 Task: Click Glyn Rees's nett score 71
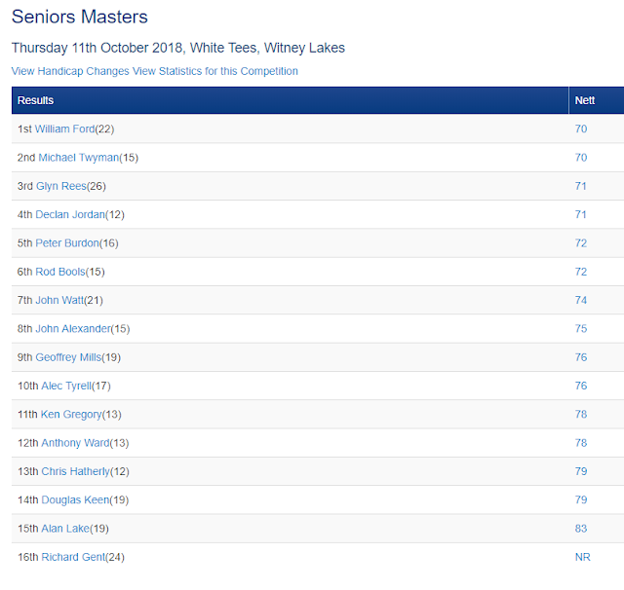tap(581, 186)
